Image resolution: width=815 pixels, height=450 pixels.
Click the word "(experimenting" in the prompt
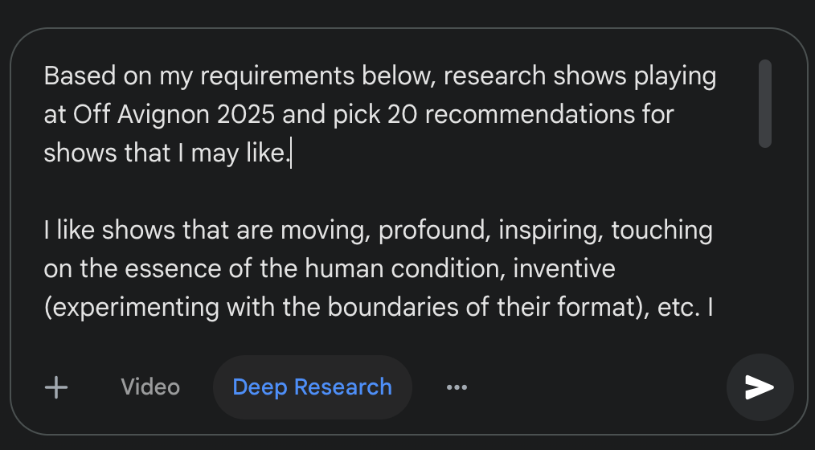point(132,308)
